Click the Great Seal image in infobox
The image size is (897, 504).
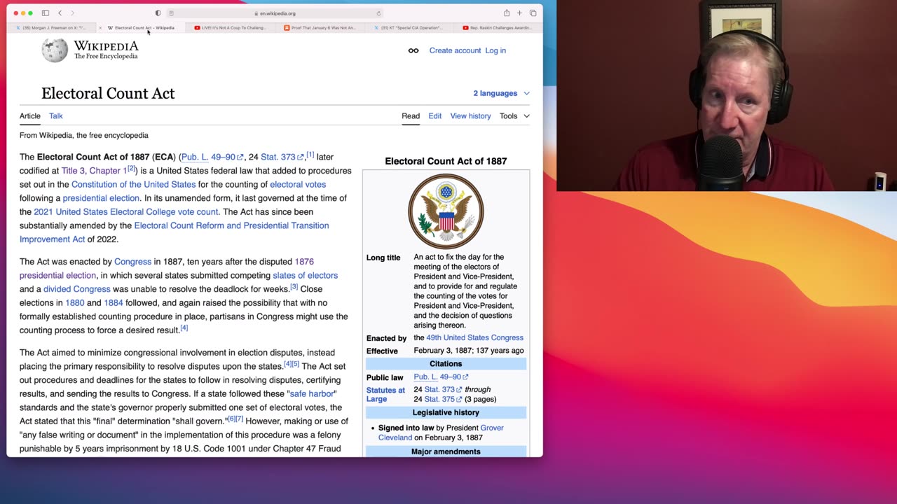pyautogui.click(x=446, y=211)
